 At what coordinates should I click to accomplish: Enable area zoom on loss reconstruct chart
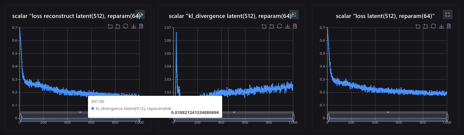[x=110, y=26]
